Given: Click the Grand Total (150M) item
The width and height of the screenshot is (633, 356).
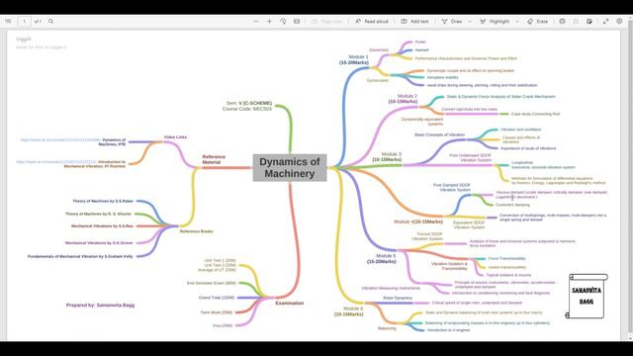Looking at the screenshot, I should click(x=217, y=298).
